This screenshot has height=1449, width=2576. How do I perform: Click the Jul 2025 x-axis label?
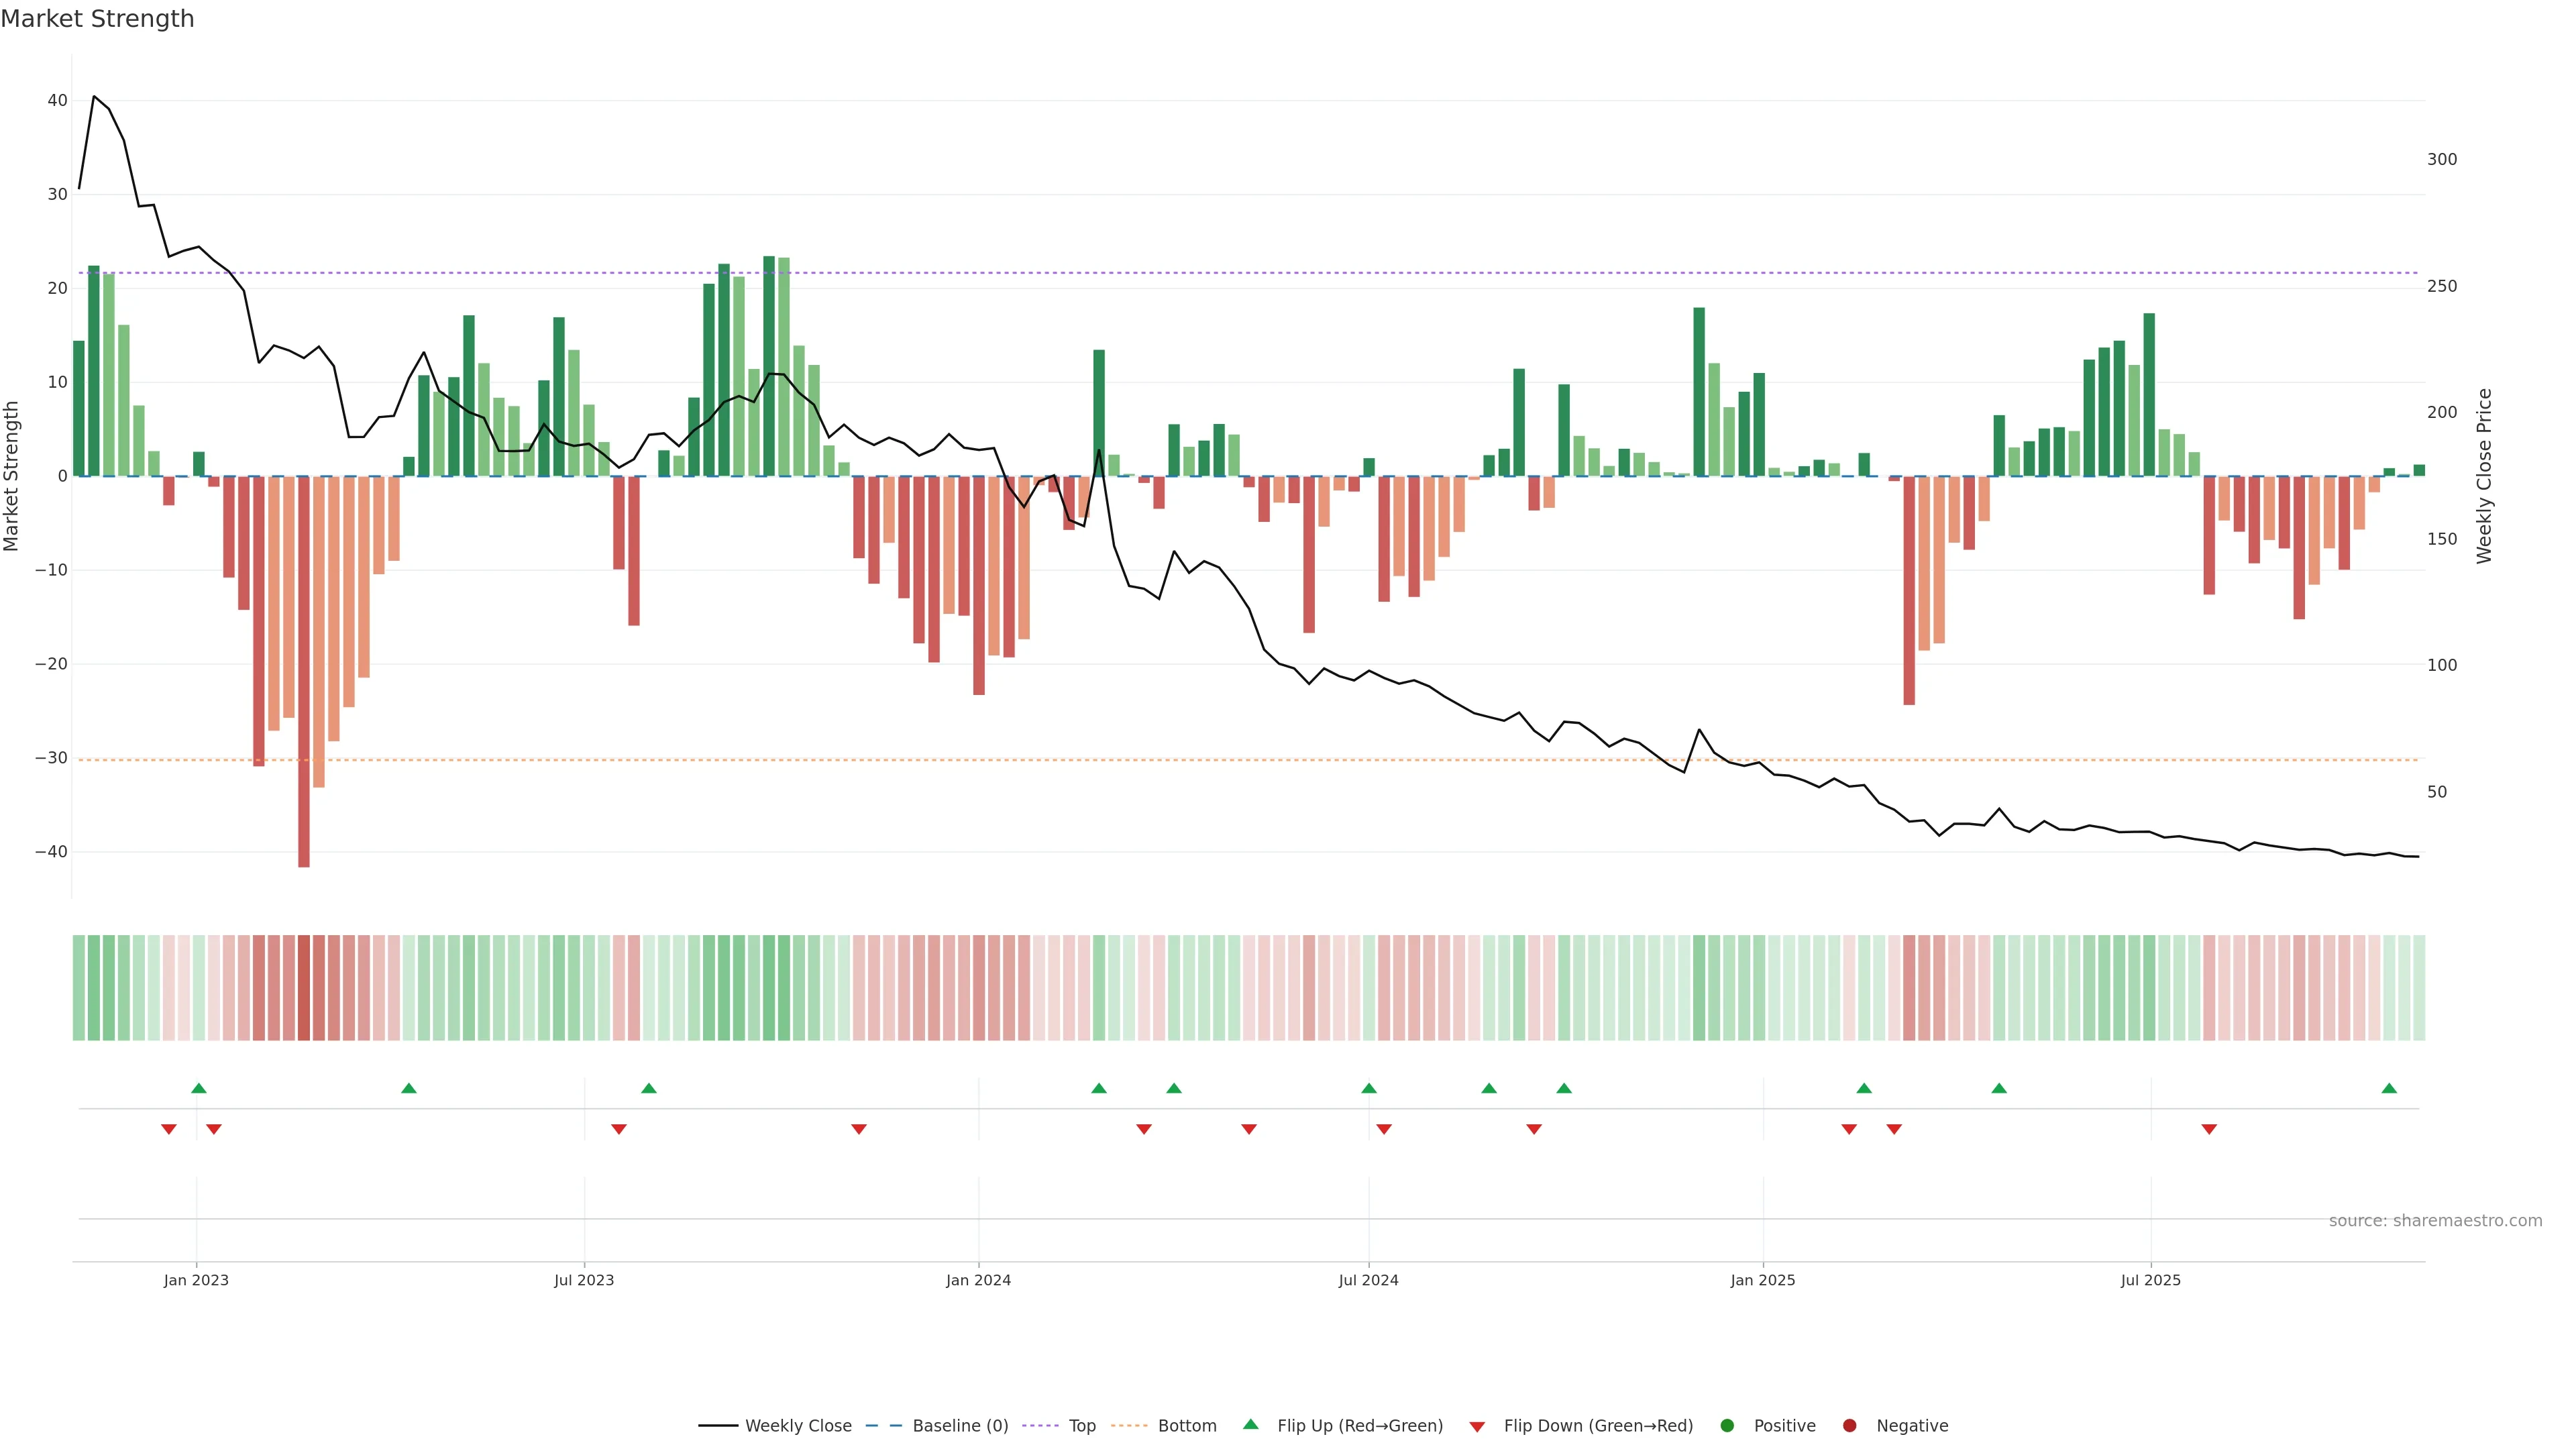2150,1280
